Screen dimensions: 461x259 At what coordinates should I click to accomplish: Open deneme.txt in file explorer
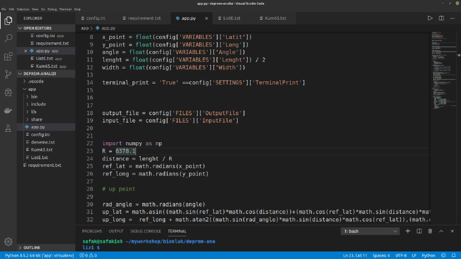[x=46, y=142]
